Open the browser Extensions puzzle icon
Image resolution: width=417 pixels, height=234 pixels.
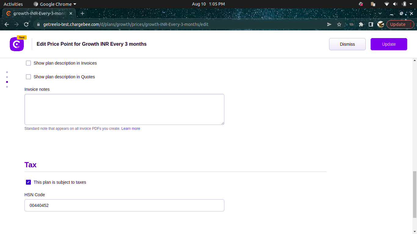pos(361,24)
